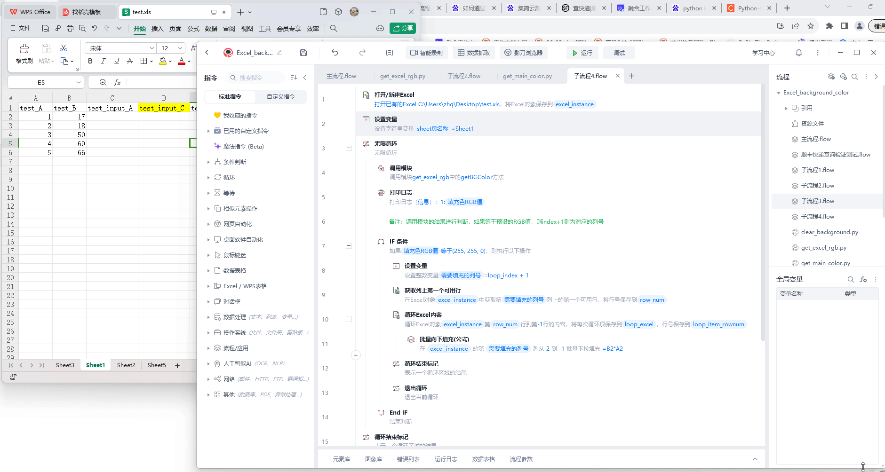885x472 pixels.
Task: Open the borders dropdown arrow in WPS
Action: pyautogui.click(x=151, y=61)
